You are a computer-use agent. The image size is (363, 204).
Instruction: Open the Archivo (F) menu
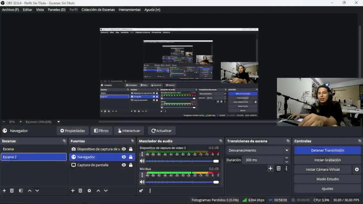point(10,10)
